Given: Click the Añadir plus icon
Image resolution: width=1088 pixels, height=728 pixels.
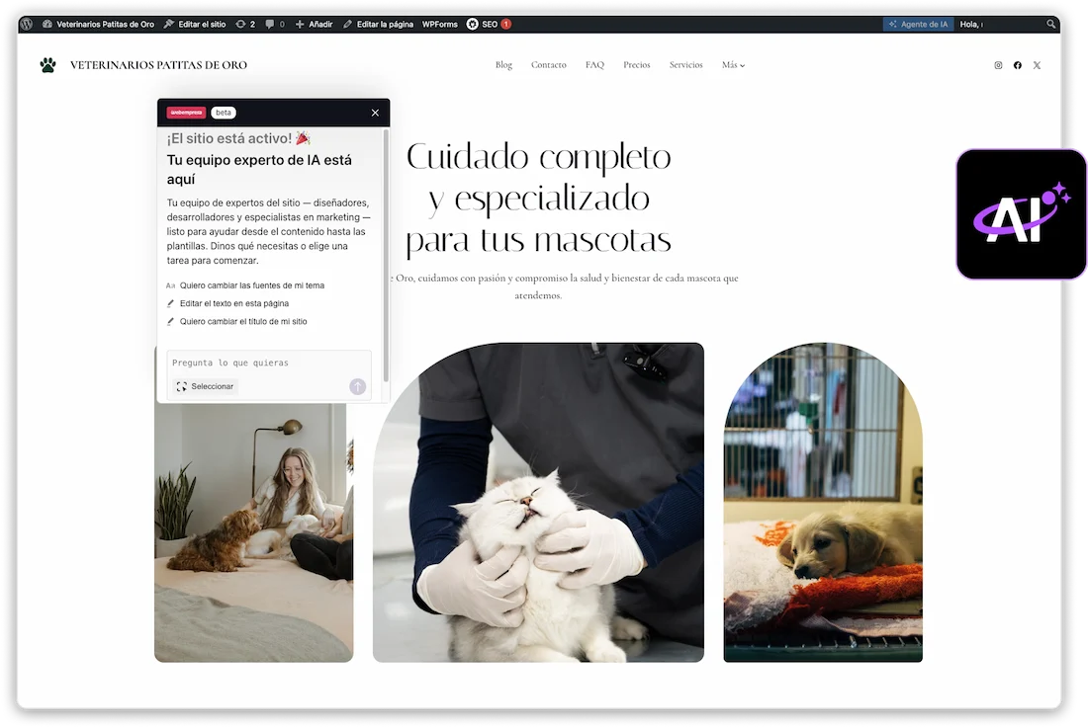Looking at the screenshot, I should tap(302, 23).
